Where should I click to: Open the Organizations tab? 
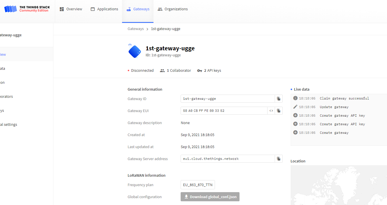coord(173,9)
